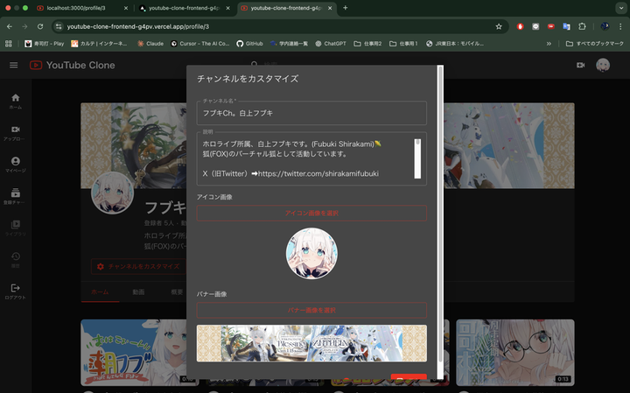
Task: Close the localhost:3000 tab
Action: (x=126, y=8)
